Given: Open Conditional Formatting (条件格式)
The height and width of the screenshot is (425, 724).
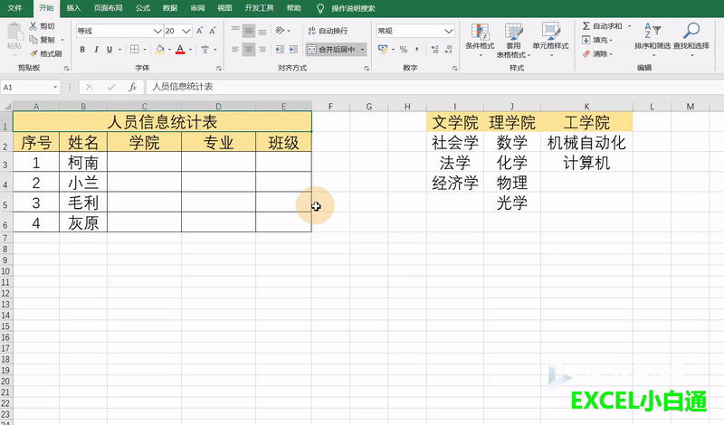Looking at the screenshot, I should pos(480,39).
